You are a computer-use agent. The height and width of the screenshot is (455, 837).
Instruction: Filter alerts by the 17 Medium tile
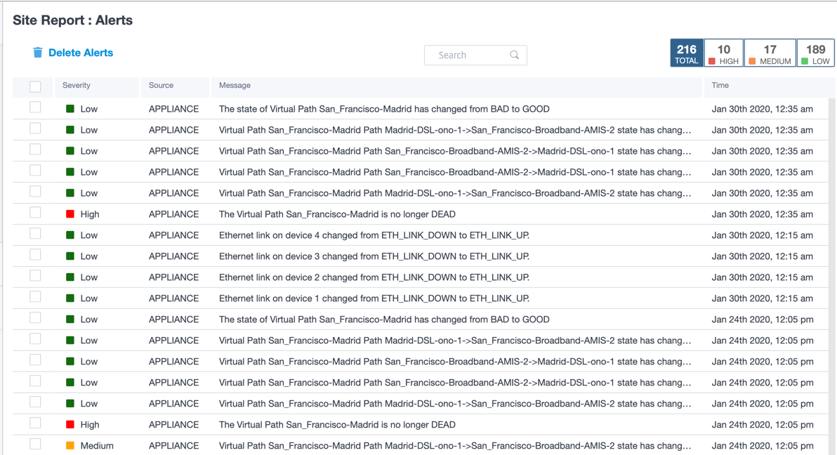tap(770, 53)
